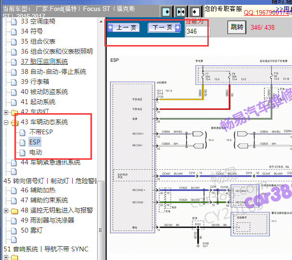
Task: Click the ESP diagram title text
Action: (x=114, y=60)
